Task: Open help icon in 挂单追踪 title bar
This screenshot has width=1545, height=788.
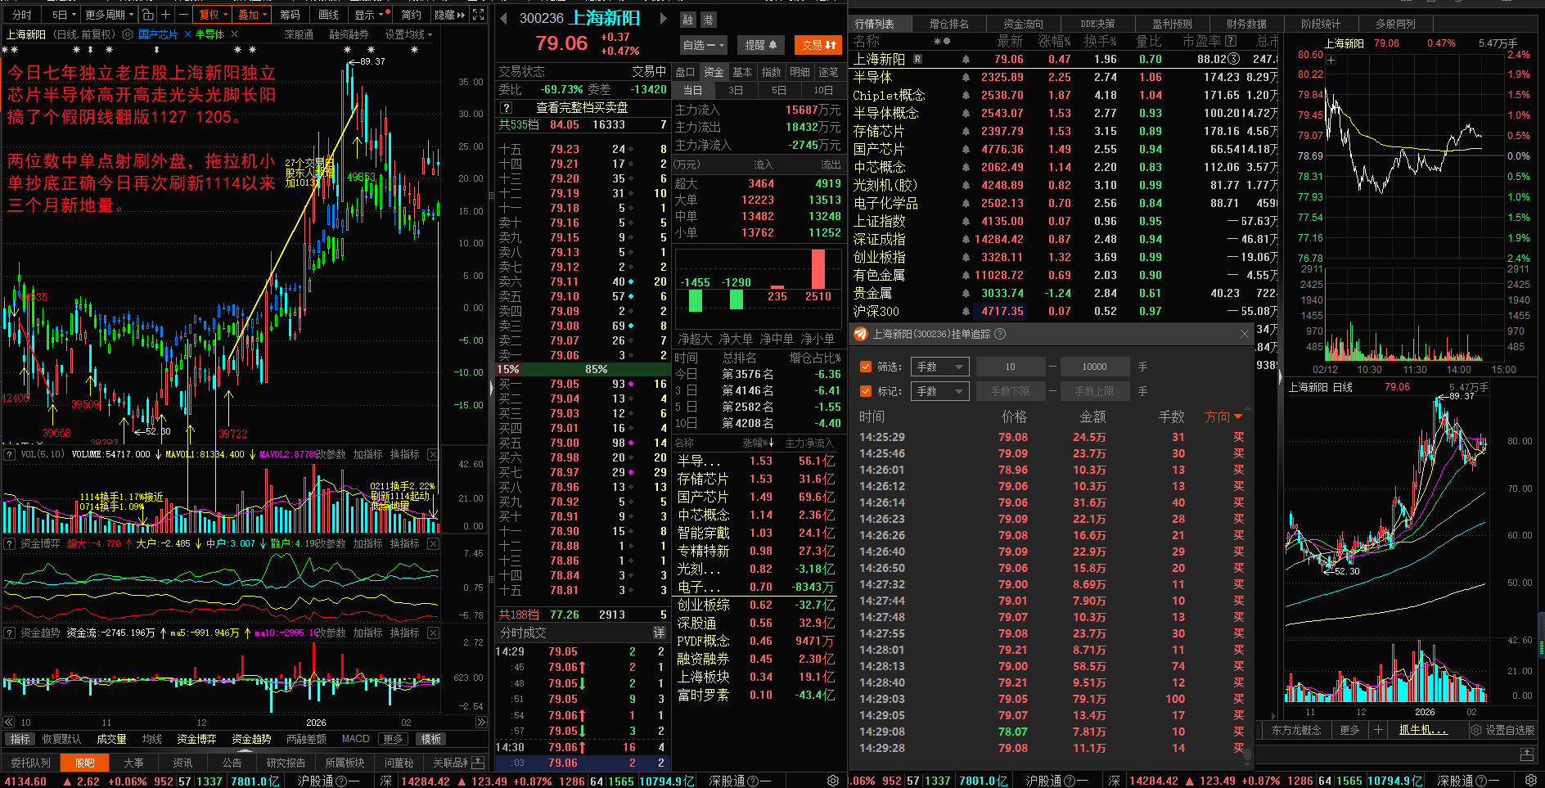Action: coord(1000,334)
